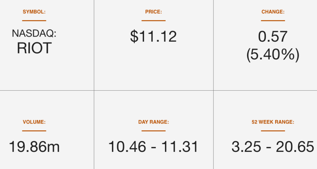Click orange underline beneath CHANGE heading
This screenshot has height=169, width=317.
(273, 20)
